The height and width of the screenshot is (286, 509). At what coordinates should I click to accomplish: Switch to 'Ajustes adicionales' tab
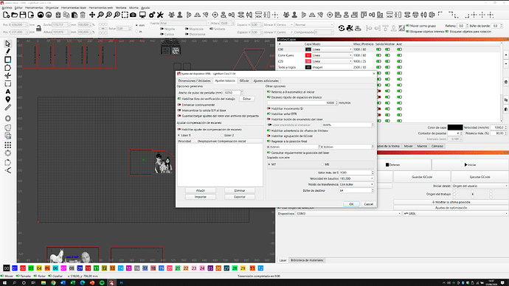click(266, 81)
